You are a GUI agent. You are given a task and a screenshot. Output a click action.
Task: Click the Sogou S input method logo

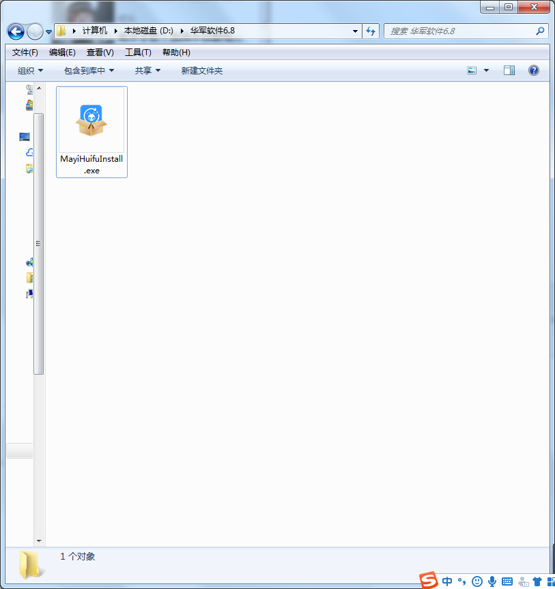click(x=429, y=581)
